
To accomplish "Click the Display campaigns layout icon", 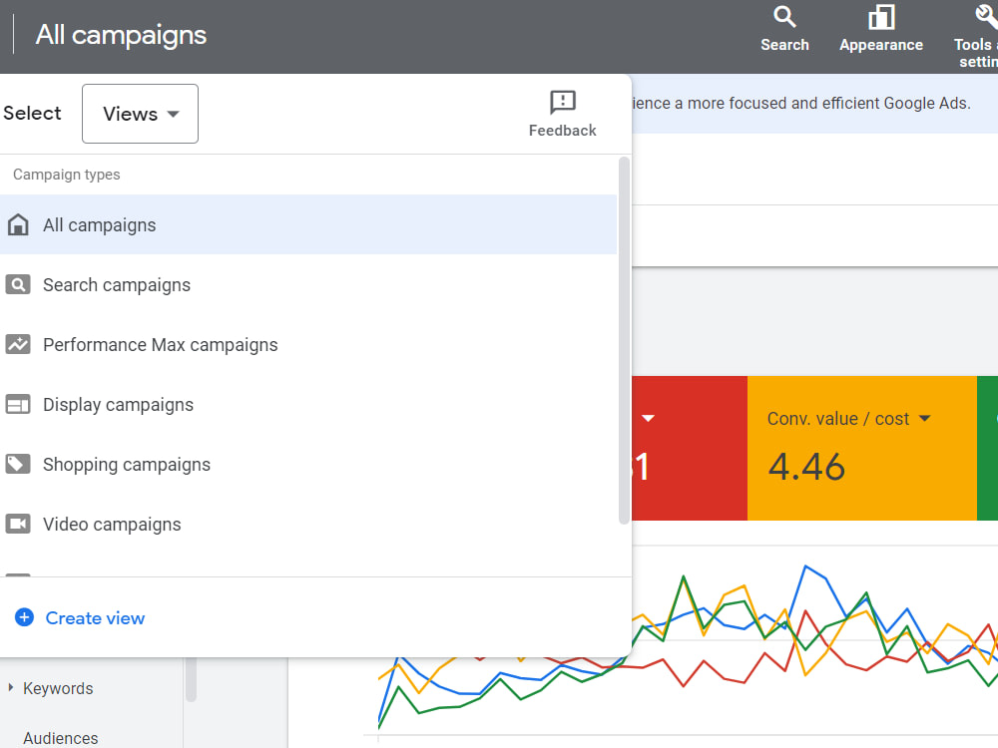I will (18, 404).
